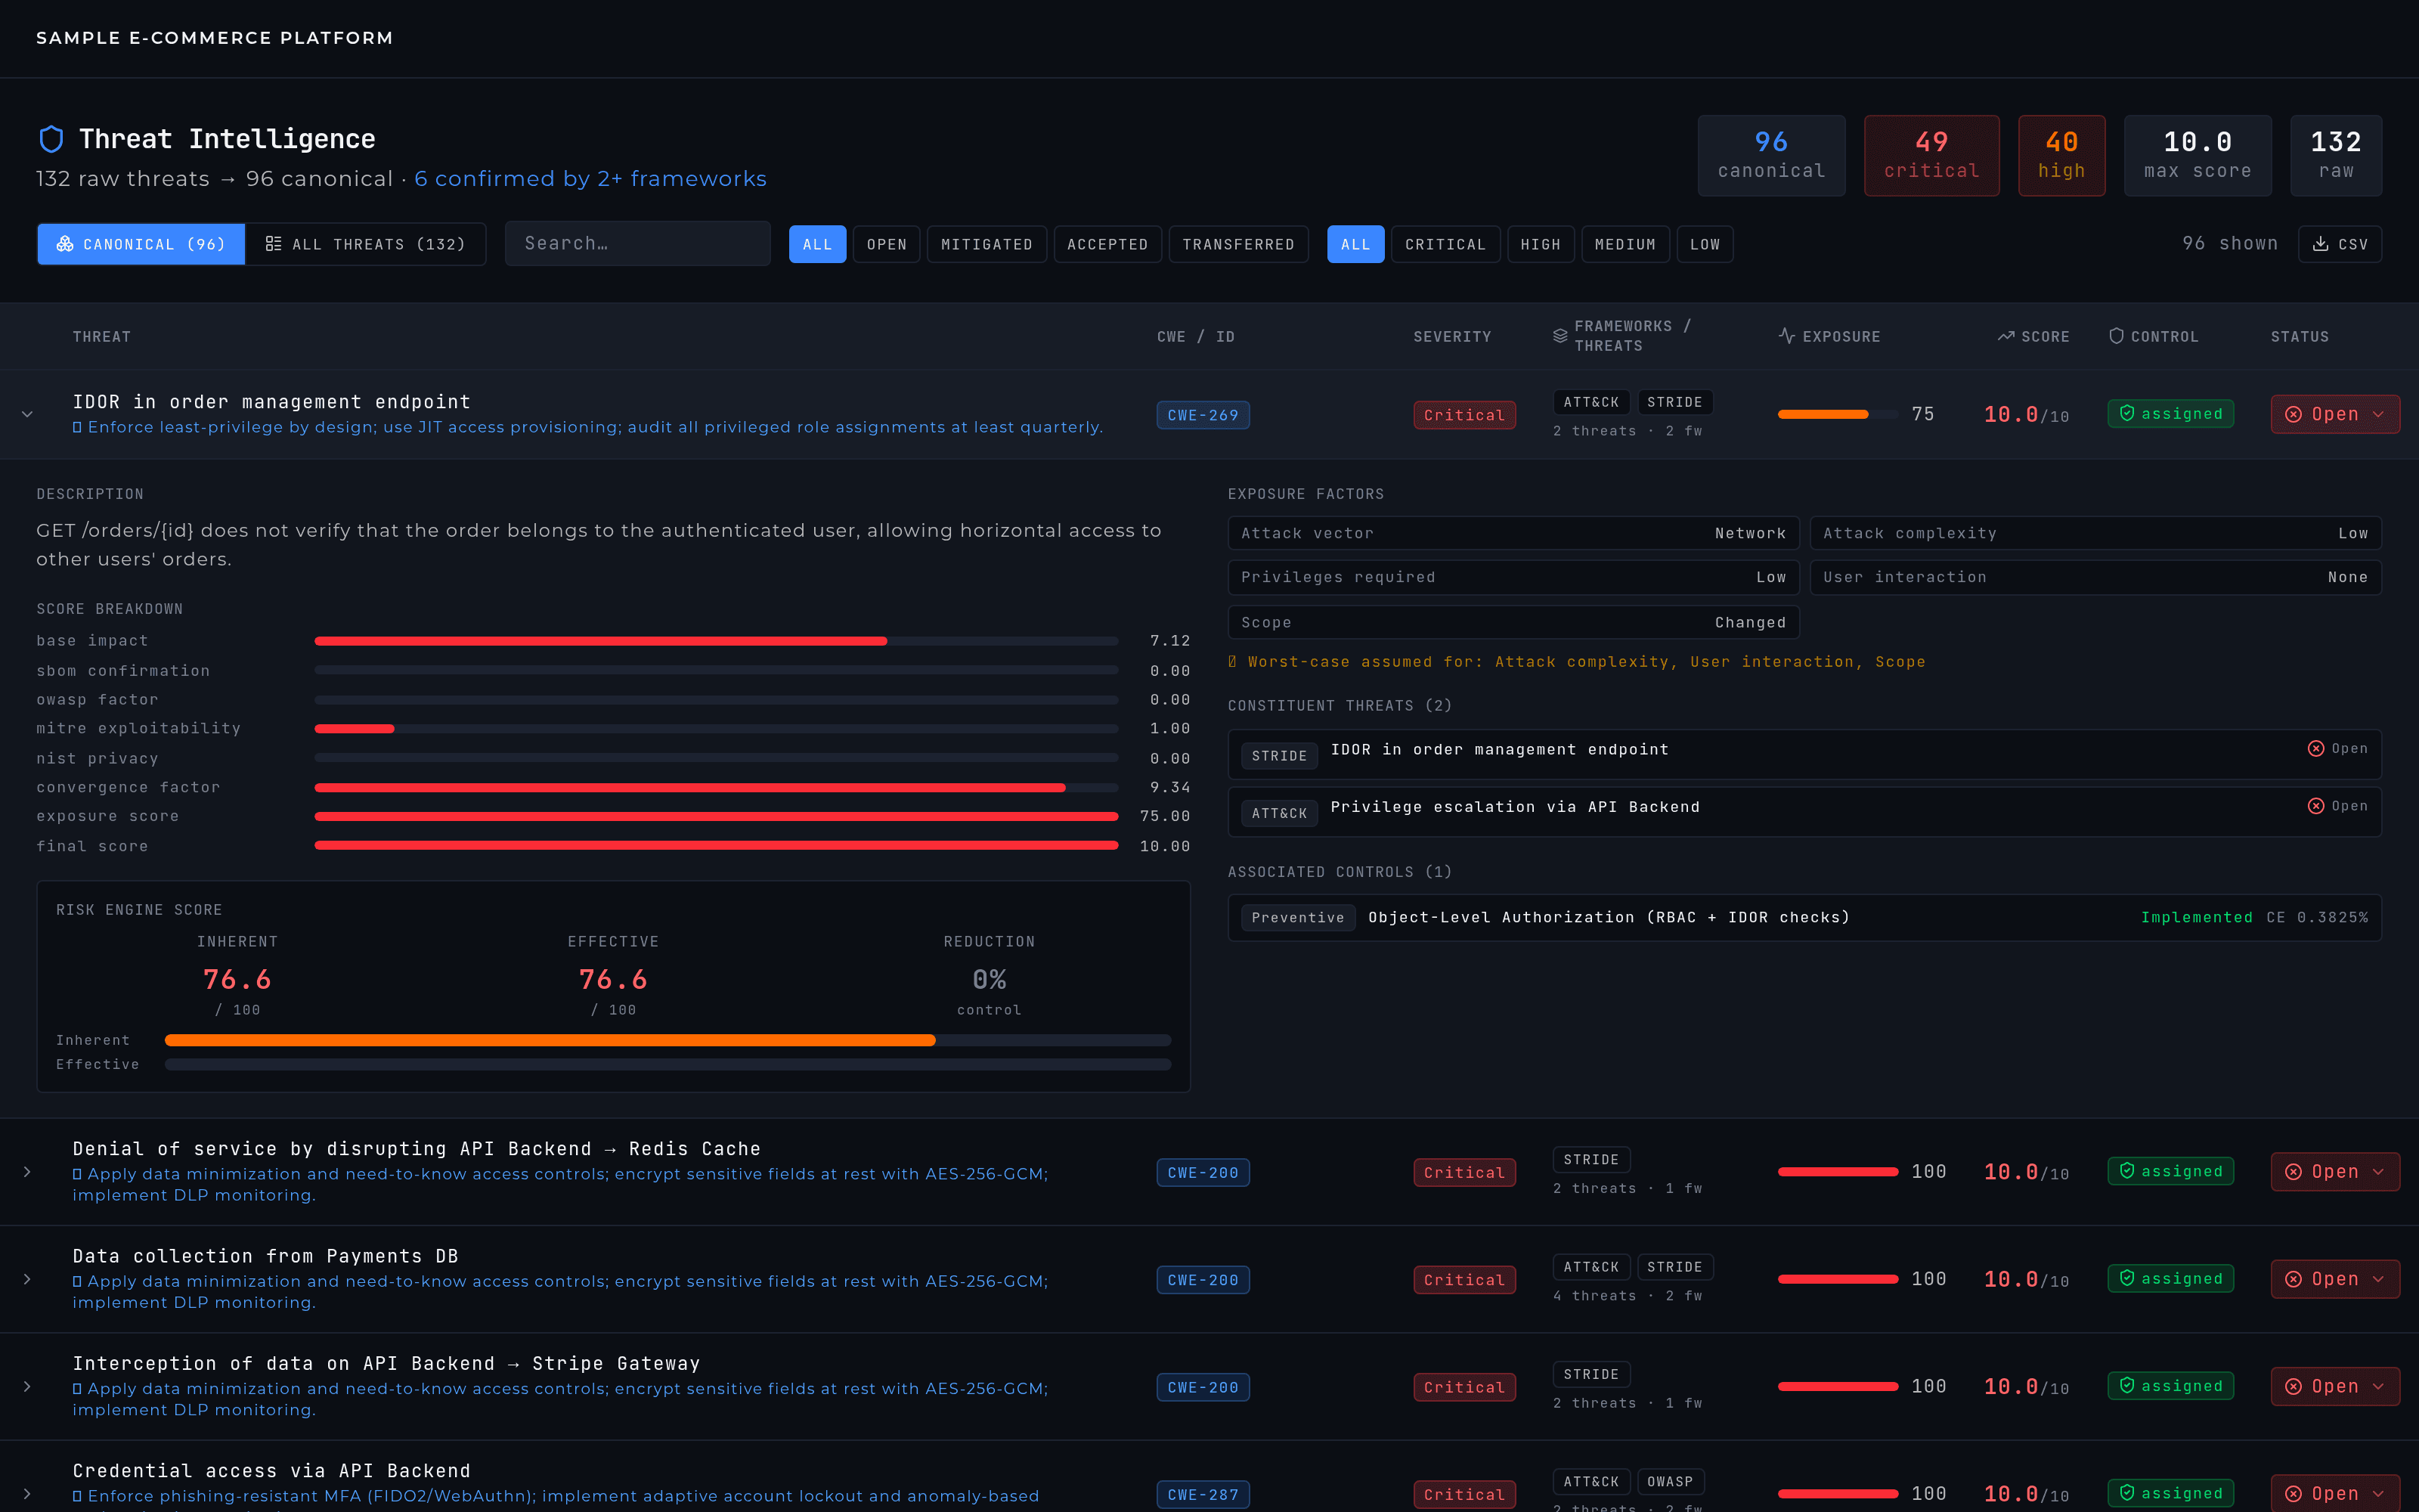Click CWE-287 badge for Credential access
Viewport: 2419px width, 1512px height.
[1203, 1494]
